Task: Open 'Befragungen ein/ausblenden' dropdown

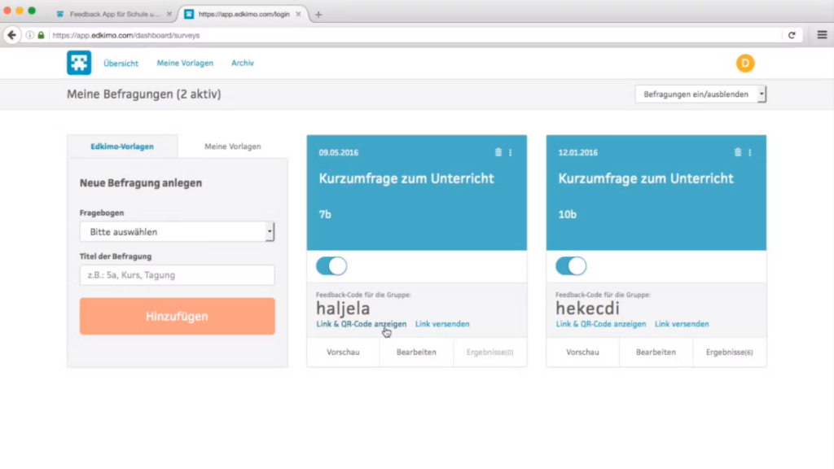Action: (x=700, y=94)
